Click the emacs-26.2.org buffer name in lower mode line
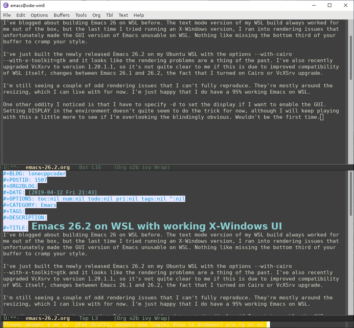Screen dimensions: 354x328 click(x=48, y=318)
